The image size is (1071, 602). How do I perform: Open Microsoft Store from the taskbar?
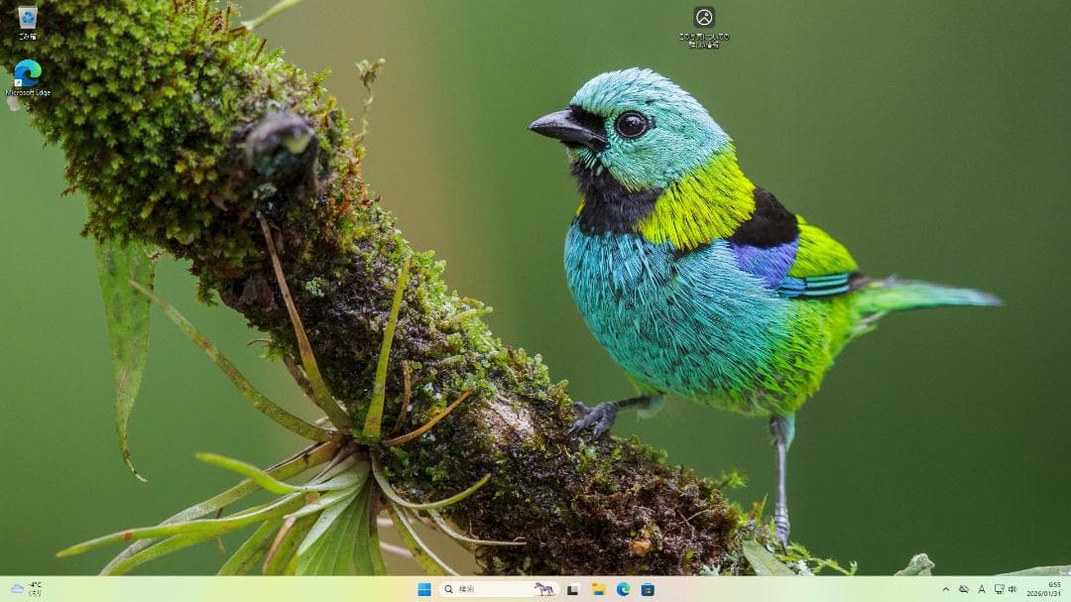(648, 589)
